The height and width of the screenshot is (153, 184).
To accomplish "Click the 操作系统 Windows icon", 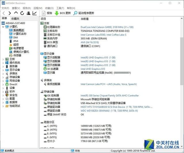I will click(x=7, y=63).
